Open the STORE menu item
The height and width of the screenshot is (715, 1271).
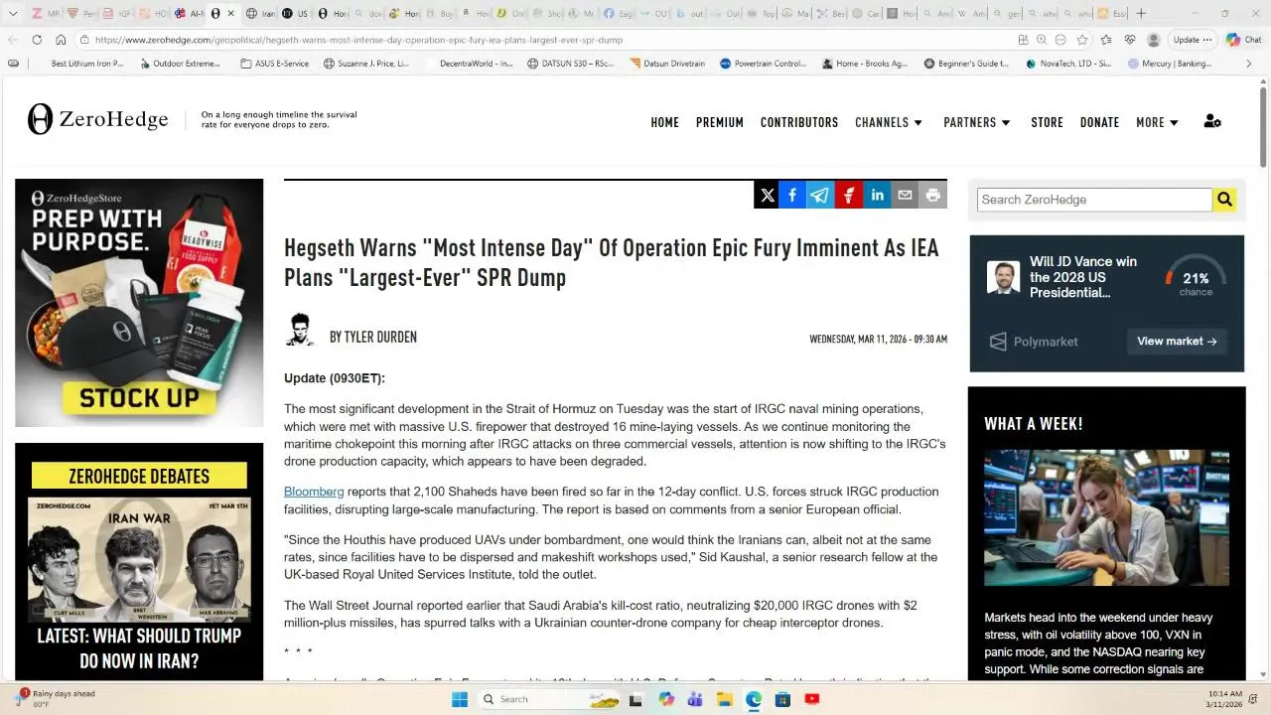point(1047,122)
